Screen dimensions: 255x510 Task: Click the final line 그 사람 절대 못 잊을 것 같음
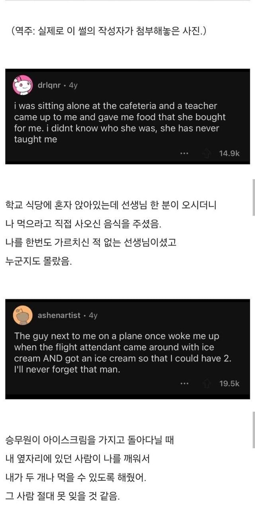click(x=63, y=496)
